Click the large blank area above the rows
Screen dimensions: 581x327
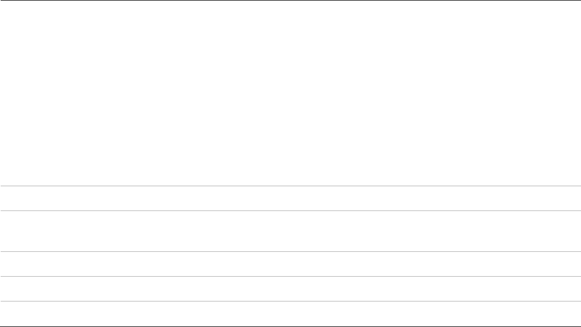point(290,93)
